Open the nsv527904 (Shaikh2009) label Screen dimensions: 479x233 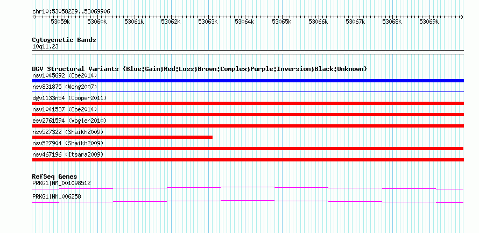click(x=68, y=143)
